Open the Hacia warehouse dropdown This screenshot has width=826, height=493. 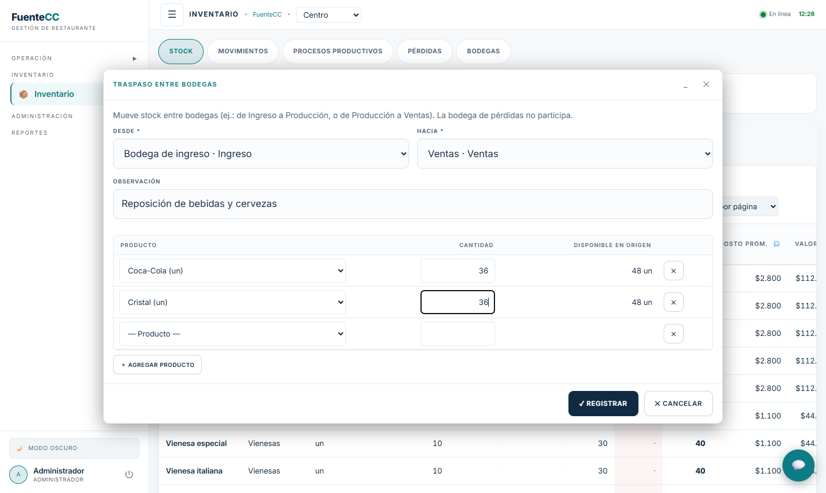point(565,154)
